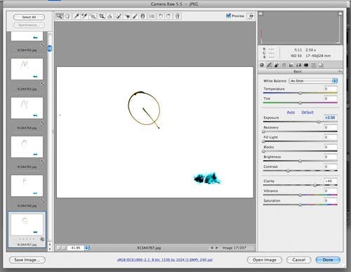The width and height of the screenshot is (351, 272).
Task: Toggle the highlight clipping warning in the histogram
Action: coord(340,14)
